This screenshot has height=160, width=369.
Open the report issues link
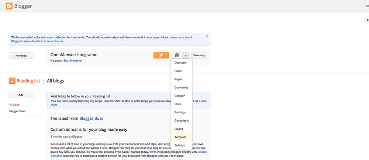click(x=55, y=41)
